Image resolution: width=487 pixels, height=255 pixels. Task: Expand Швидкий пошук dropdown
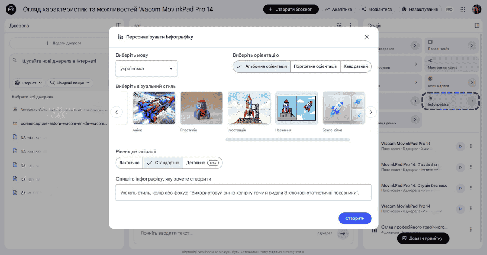pos(70,83)
